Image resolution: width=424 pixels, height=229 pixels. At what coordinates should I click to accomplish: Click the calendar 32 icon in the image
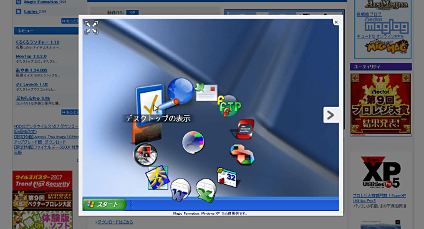pos(227,177)
